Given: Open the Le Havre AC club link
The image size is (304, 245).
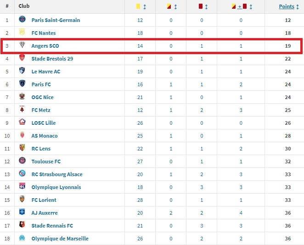Looking at the screenshot, I should click(45, 72).
